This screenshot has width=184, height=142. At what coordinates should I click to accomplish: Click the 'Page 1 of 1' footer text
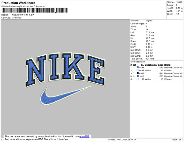click(x=177, y=140)
